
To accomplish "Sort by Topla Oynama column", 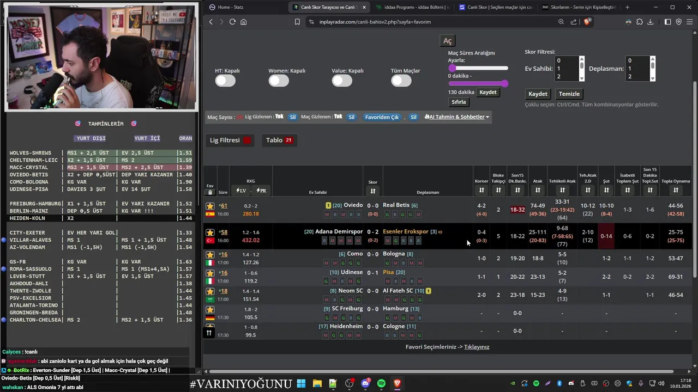I will (676, 190).
